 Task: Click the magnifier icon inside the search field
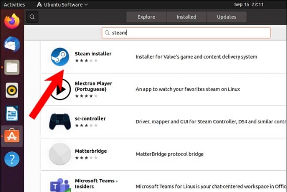click(107, 33)
